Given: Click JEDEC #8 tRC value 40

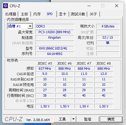Looking at the screenshot, I should click(104, 95).
